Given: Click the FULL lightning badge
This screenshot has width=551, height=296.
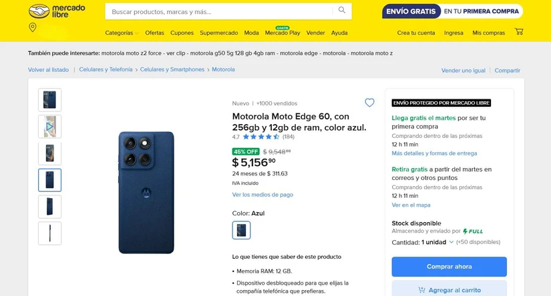Looking at the screenshot, I should point(473,231).
